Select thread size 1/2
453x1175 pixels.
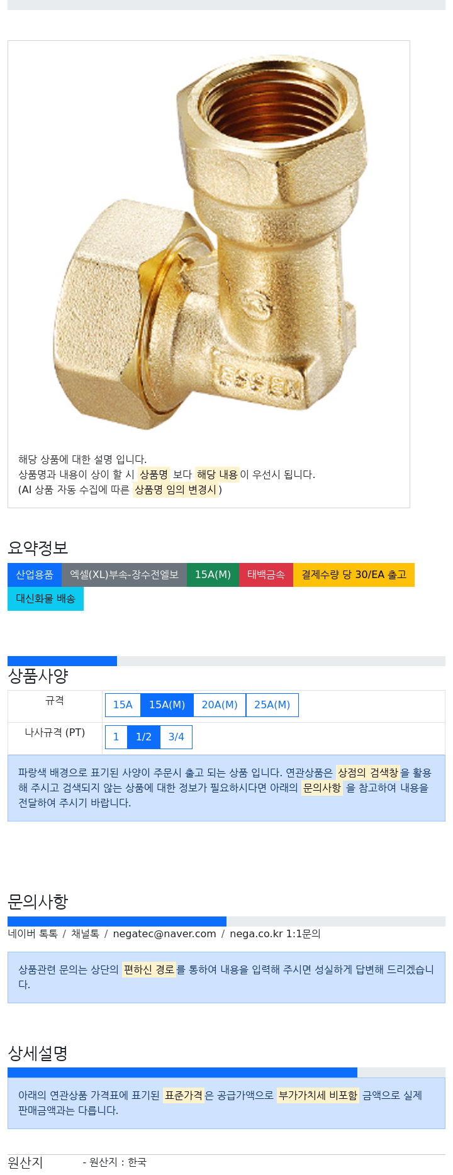pyautogui.click(x=143, y=737)
